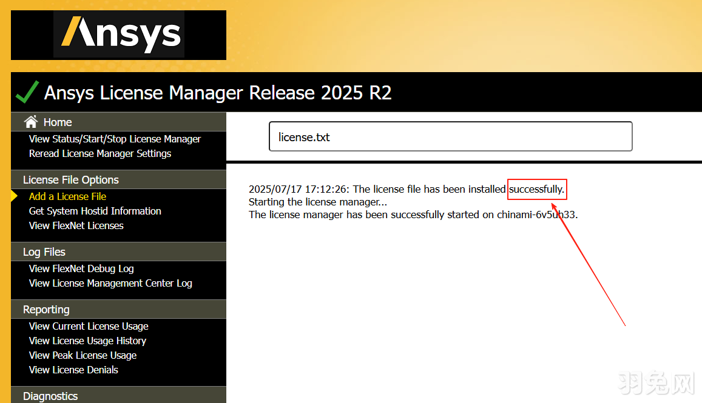Viewport: 702px width, 403px height.
Task: Open View FlexNet Licenses
Action: (x=76, y=225)
